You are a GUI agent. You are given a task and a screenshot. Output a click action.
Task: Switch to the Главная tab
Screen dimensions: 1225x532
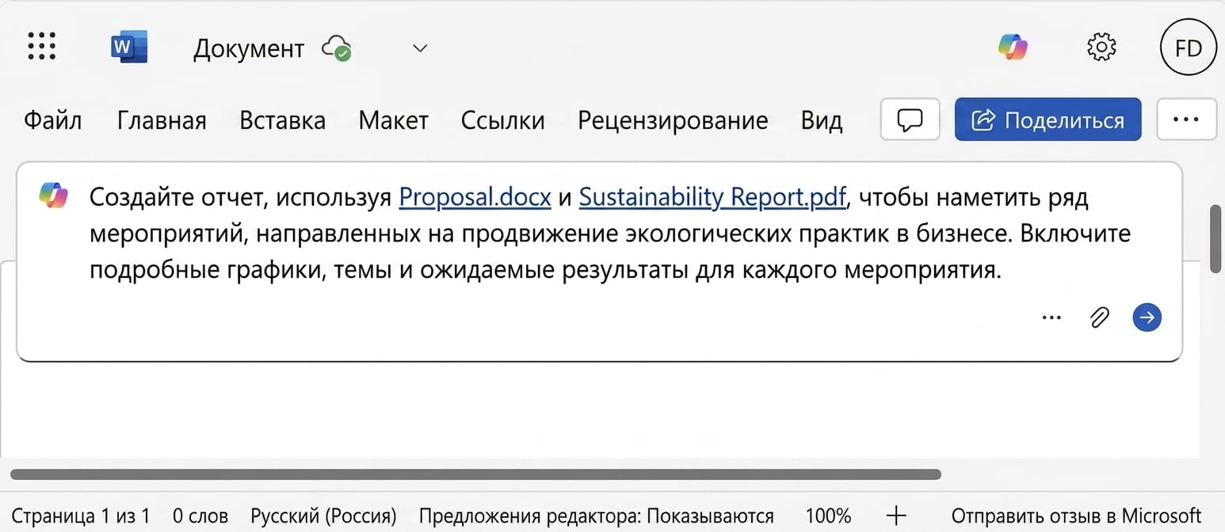162,120
